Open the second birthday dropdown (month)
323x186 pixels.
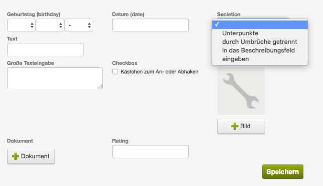50,25
